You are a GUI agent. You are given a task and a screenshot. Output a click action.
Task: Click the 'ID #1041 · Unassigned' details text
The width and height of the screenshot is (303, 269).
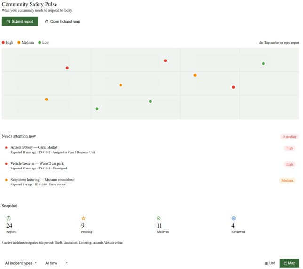click(x=53, y=169)
